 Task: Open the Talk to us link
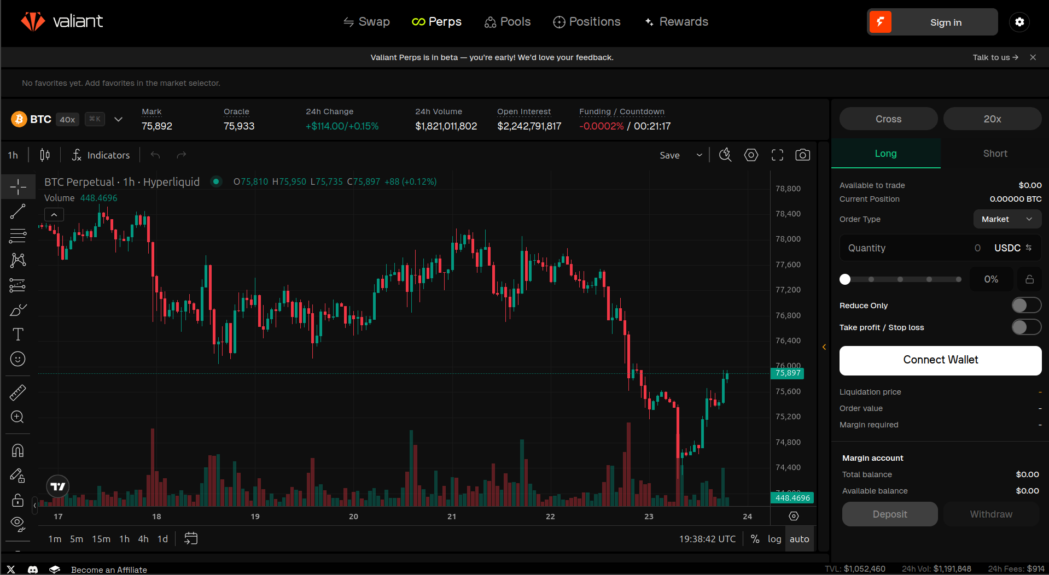pyautogui.click(x=995, y=57)
